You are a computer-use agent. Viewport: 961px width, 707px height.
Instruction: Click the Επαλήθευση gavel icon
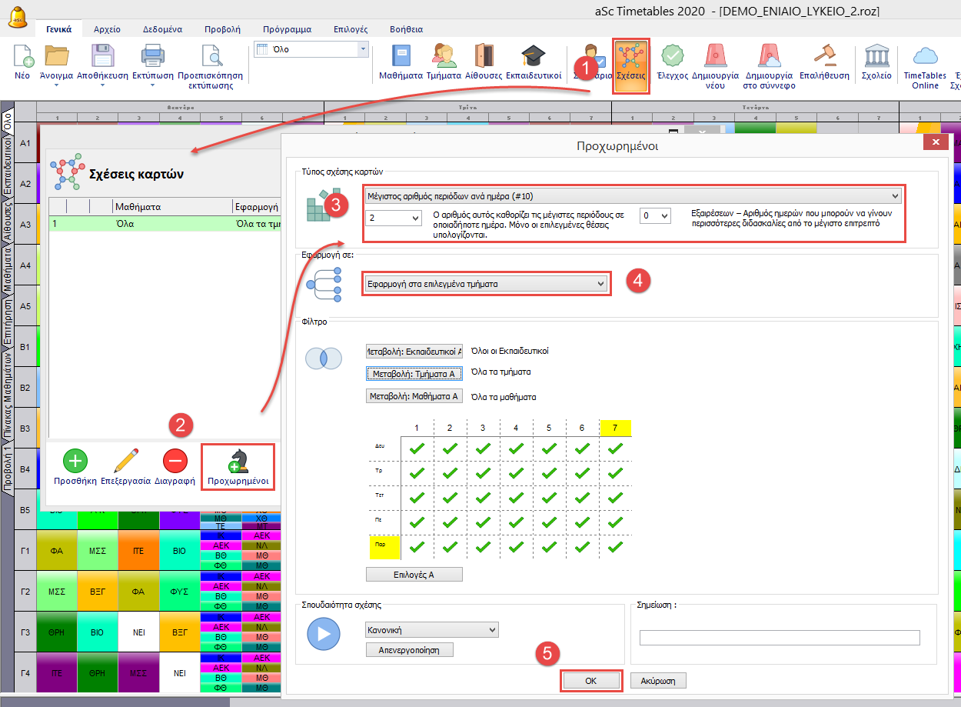click(824, 63)
